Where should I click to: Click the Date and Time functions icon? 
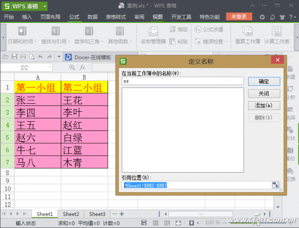click(22, 31)
